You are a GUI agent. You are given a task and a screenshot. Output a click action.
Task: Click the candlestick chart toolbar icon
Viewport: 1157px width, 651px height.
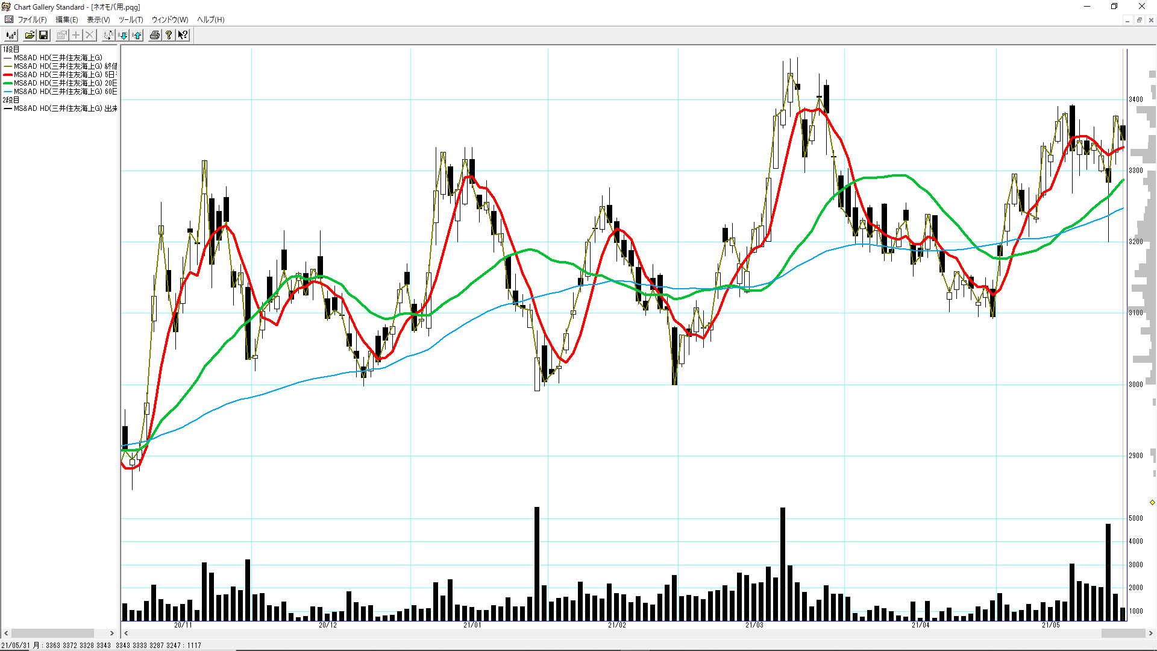pos(11,35)
